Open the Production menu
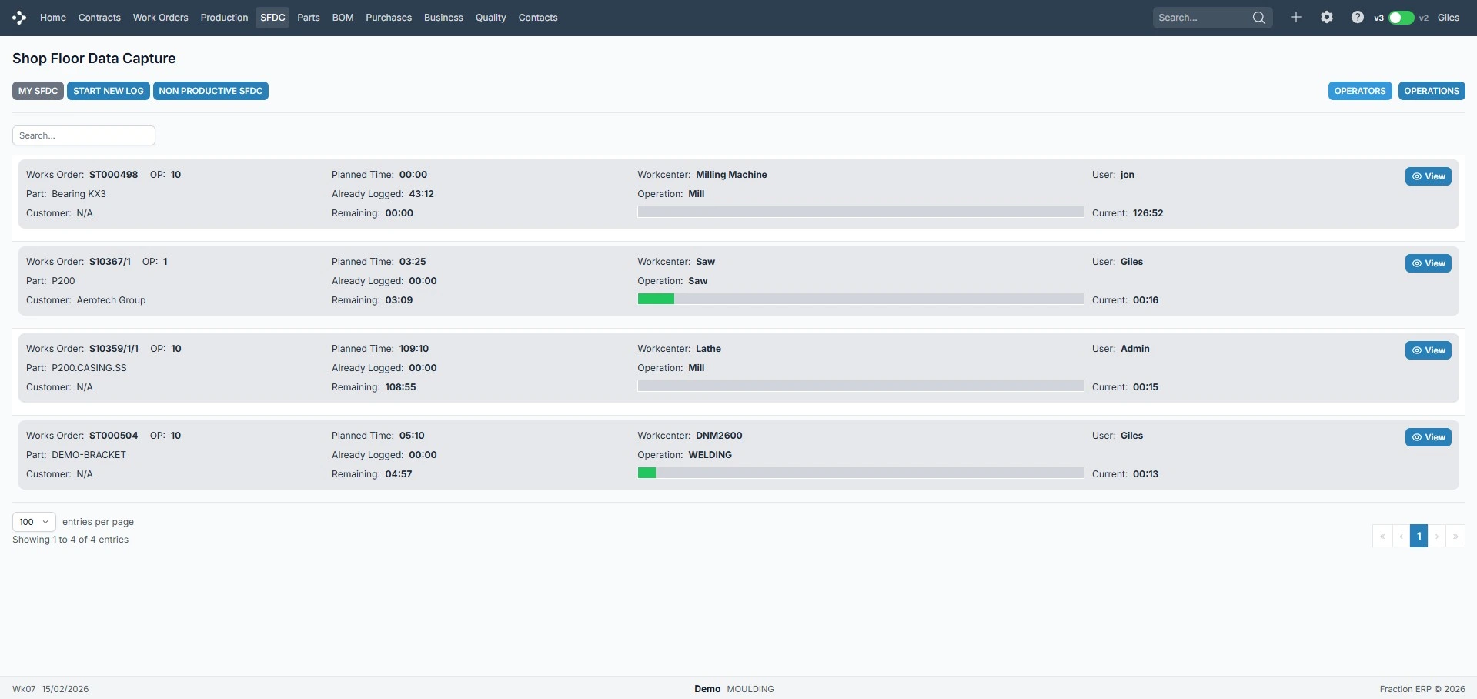 224,18
